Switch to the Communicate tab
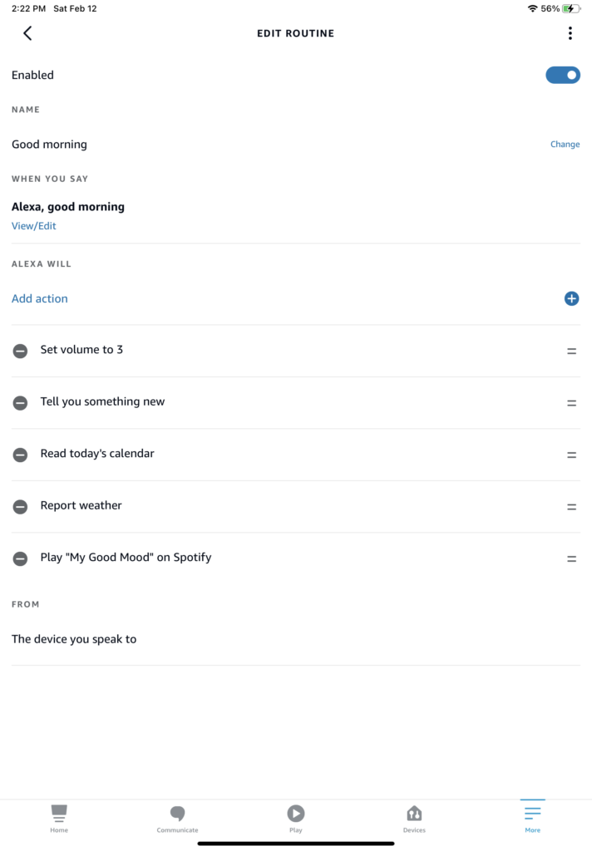Screen dimensions: 592x851 click(x=177, y=818)
